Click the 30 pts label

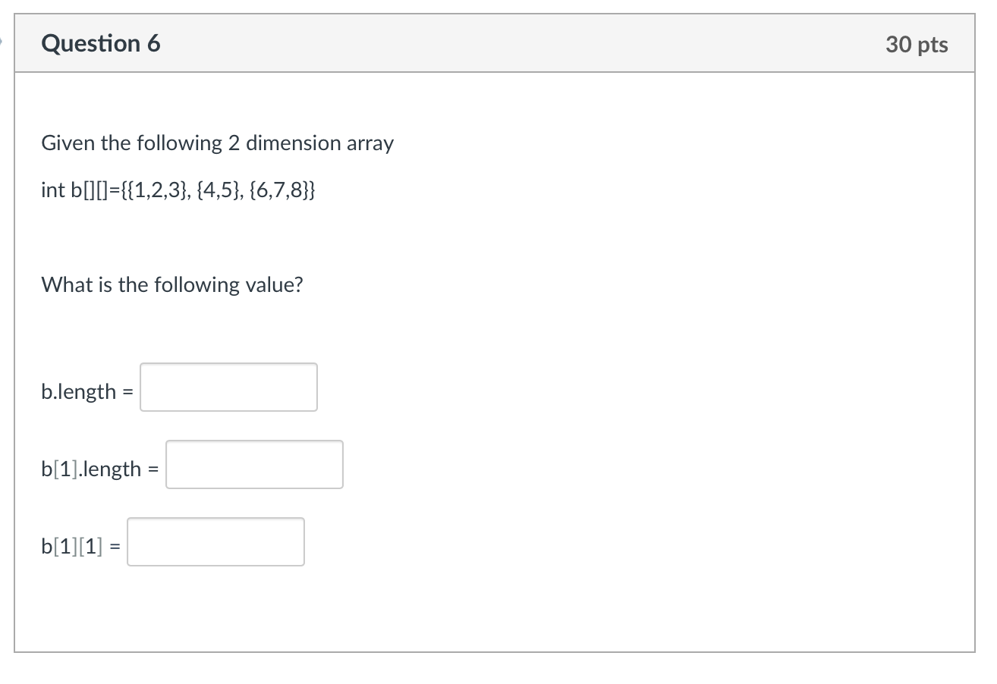pos(917,44)
